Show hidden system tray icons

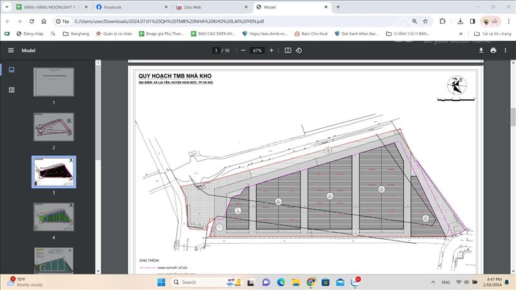pos(433,282)
